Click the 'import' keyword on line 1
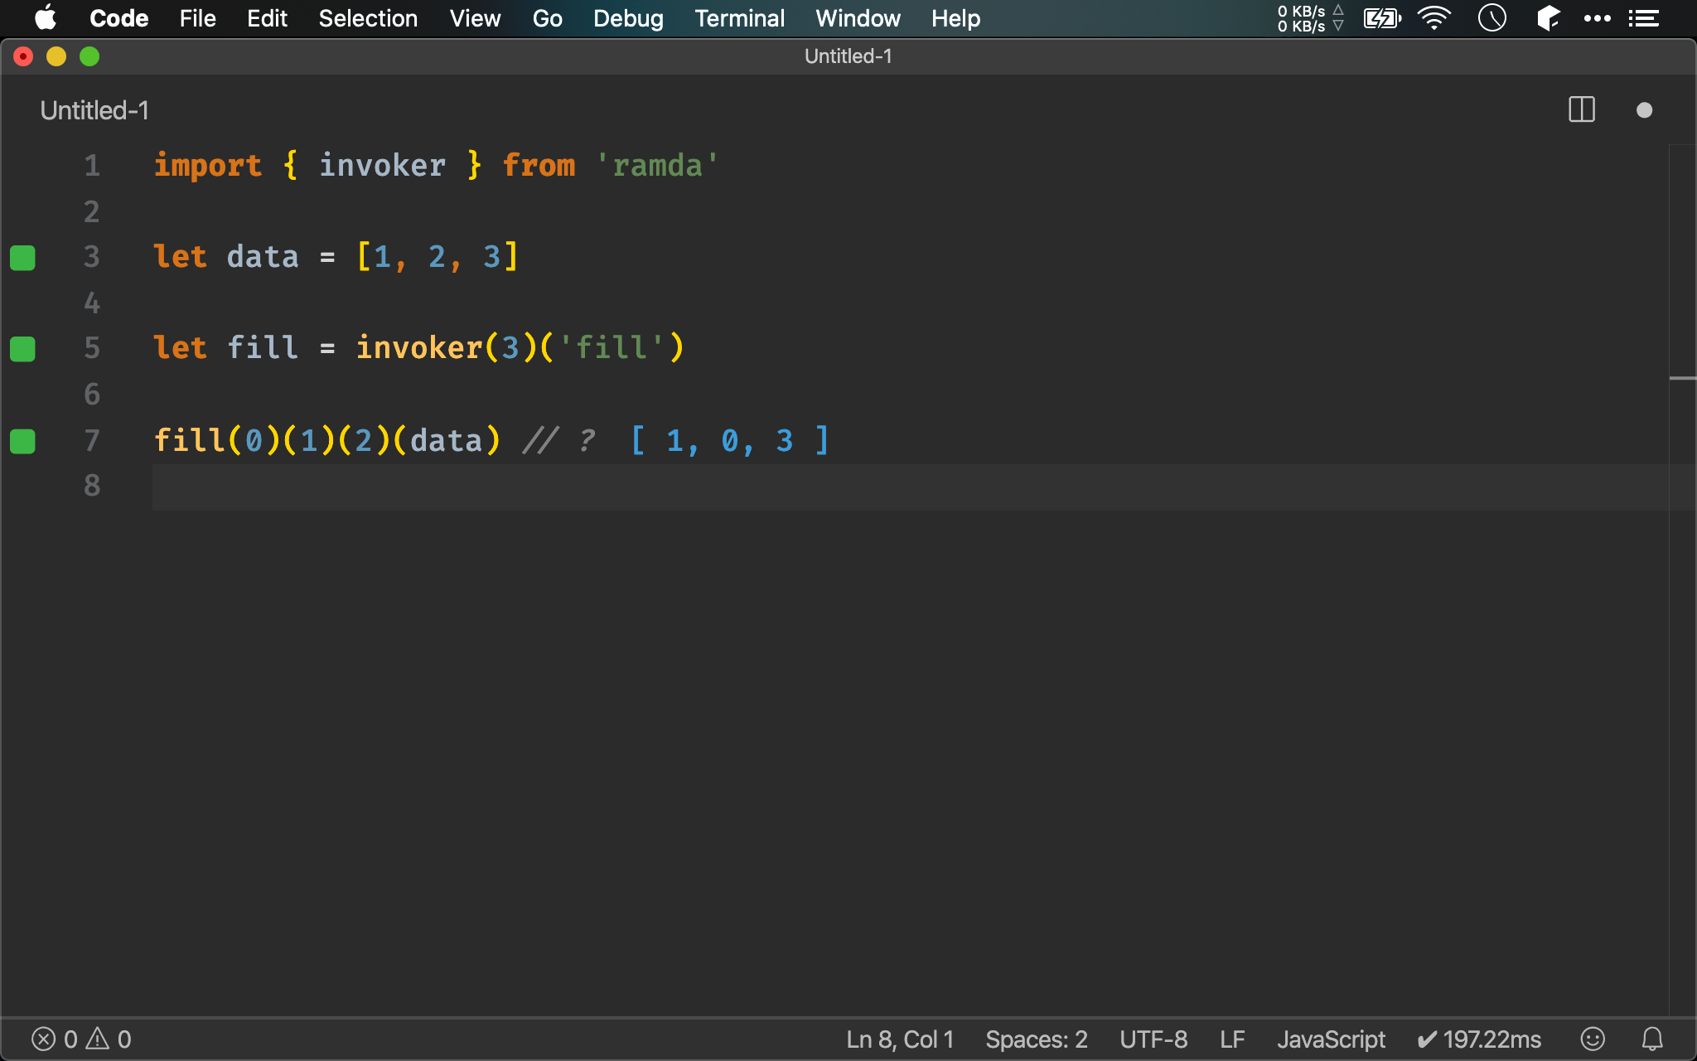 [x=208, y=165]
